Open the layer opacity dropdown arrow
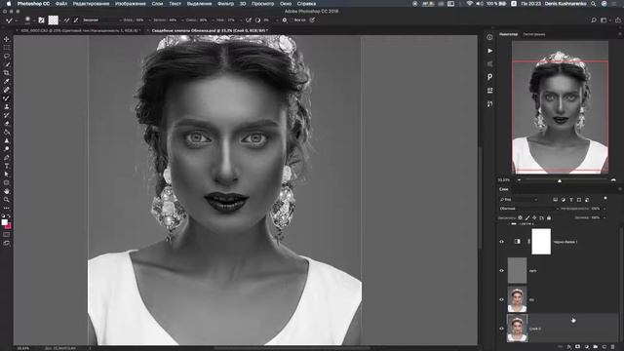This screenshot has width=624, height=351. point(604,209)
